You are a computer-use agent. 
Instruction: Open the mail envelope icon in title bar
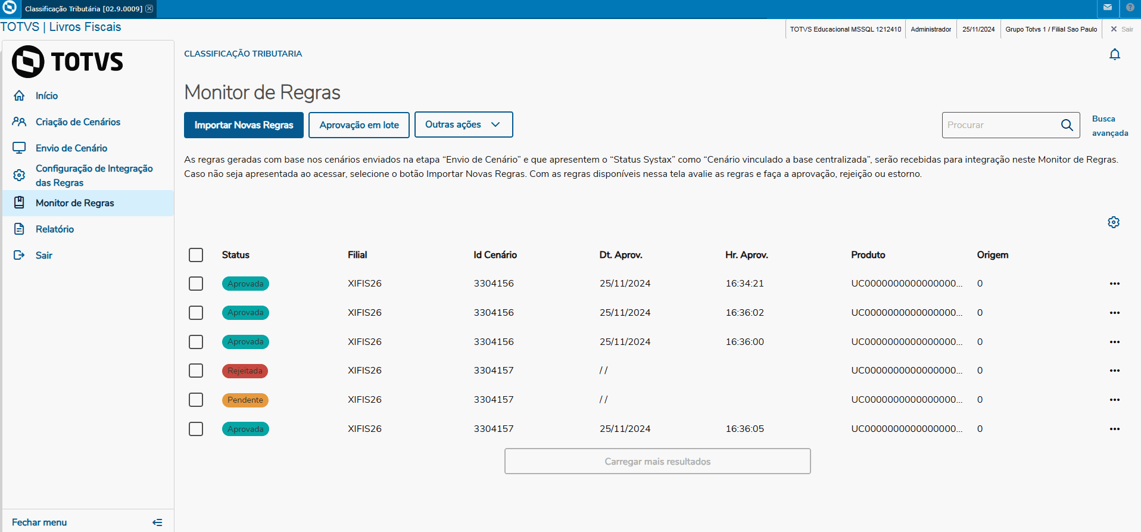1108,8
